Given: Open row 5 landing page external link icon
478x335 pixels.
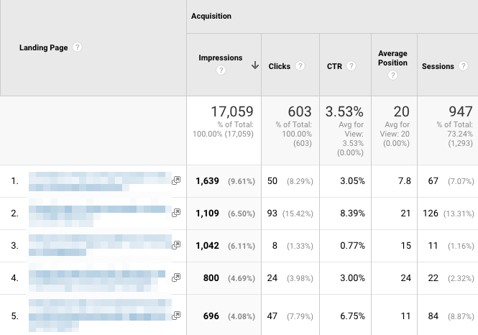Looking at the screenshot, I should (176, 316).
